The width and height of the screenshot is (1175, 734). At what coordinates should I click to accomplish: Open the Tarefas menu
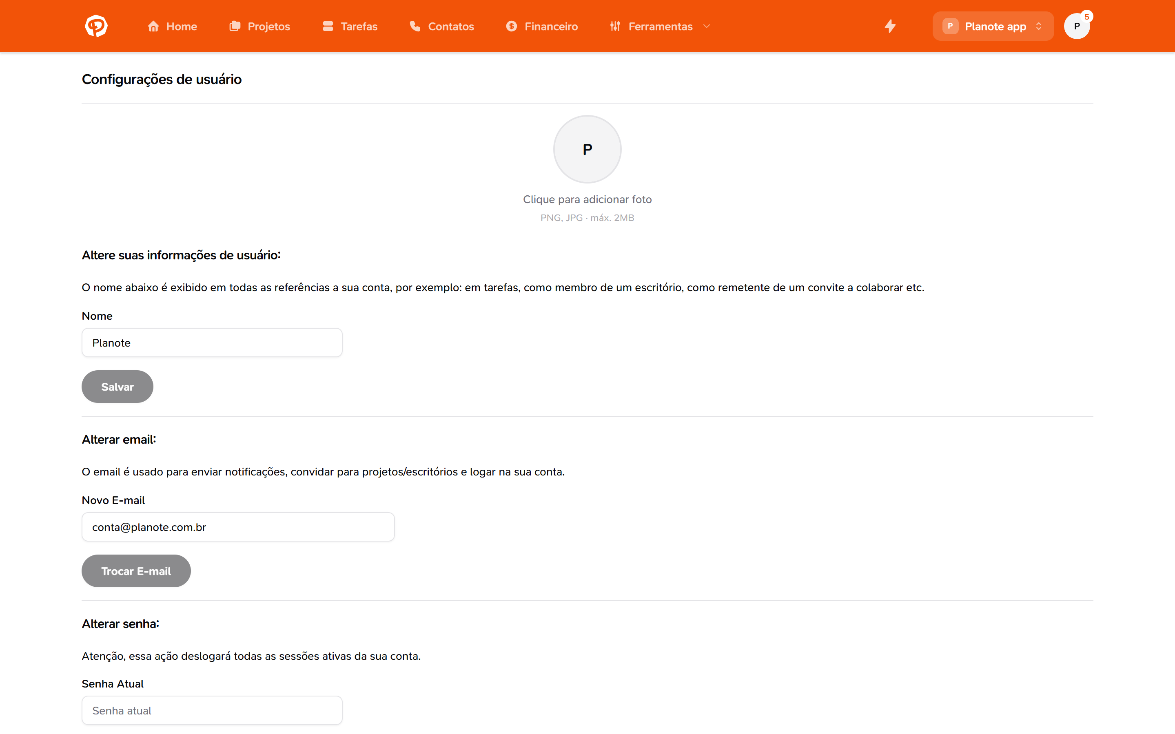pos(350,26)
